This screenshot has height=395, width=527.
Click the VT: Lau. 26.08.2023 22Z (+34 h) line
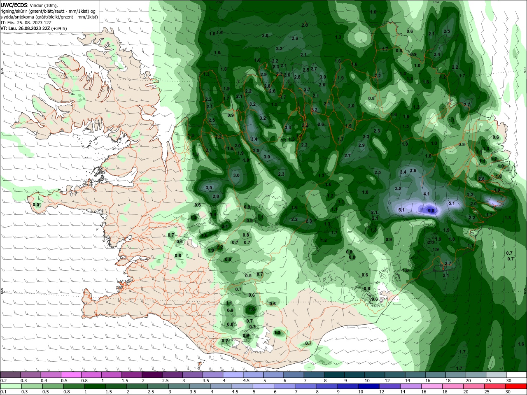34,28
